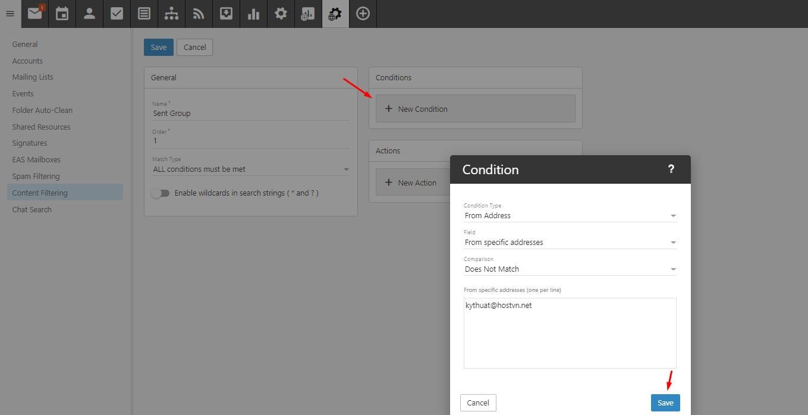
Task: Expand the Condition Type dropdown
Action: [570, 216]
